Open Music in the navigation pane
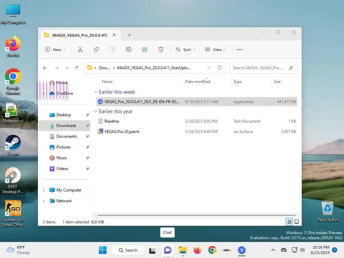Image resolution: width=344 pixels, height=258 pixels. (64, 158)
